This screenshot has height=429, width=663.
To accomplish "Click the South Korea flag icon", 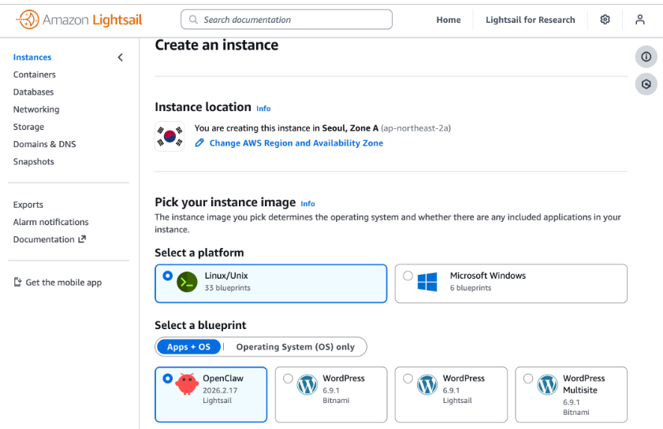I will point(169,136).
